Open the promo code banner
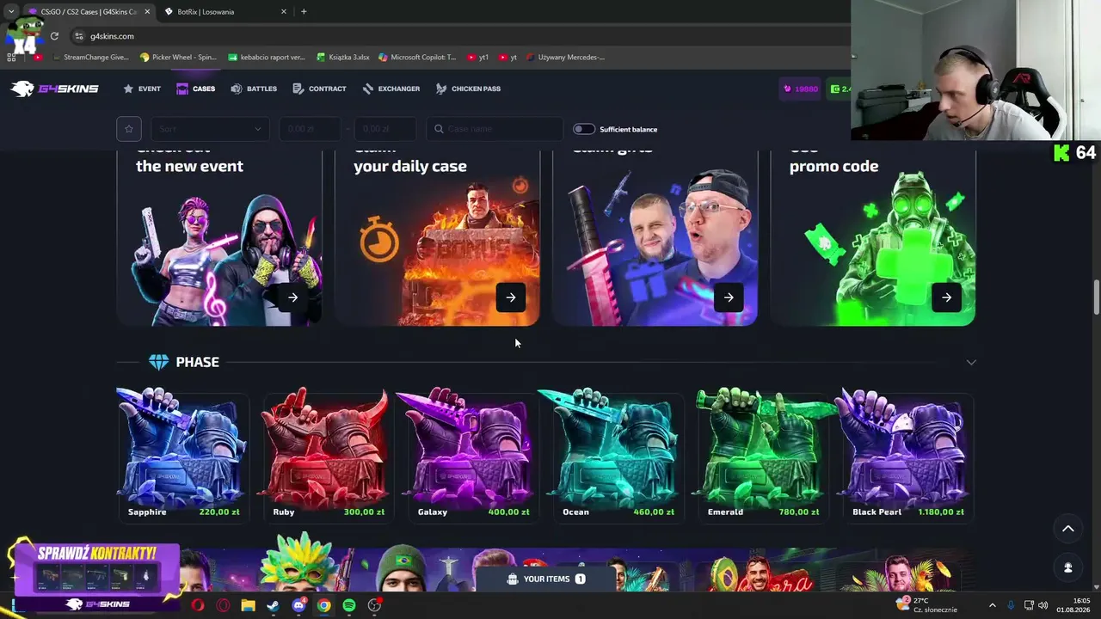This screenshot has width=1101, height=619. [872, 238]
